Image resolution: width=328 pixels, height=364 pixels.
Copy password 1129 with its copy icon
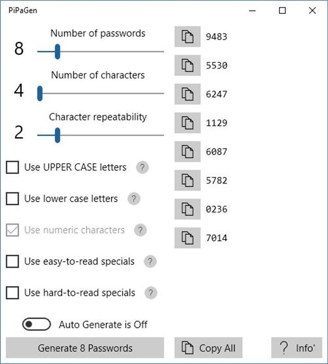coord(187,123)
